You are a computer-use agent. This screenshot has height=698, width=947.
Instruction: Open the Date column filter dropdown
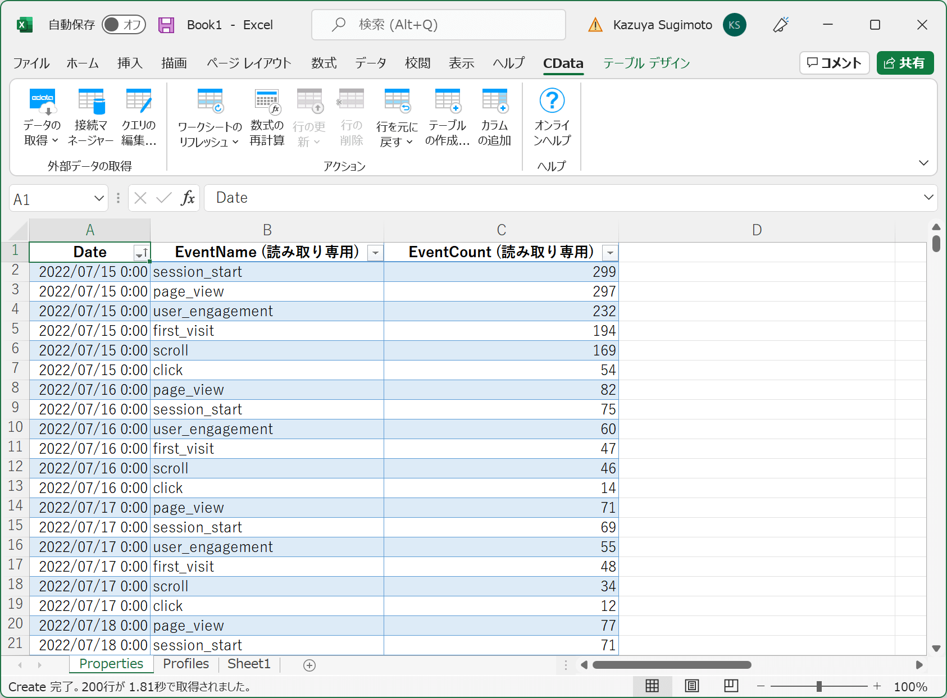click(141, 253)
